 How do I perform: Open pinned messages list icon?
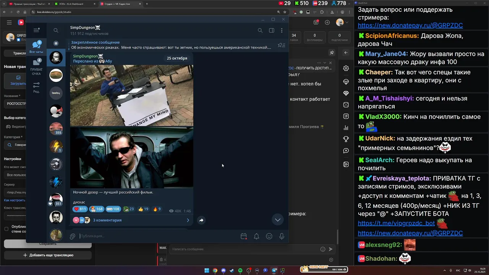(282, 45)
